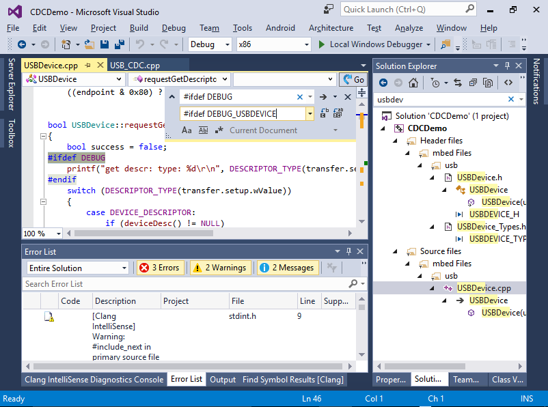Switch to the Output tab

point(223,380)
